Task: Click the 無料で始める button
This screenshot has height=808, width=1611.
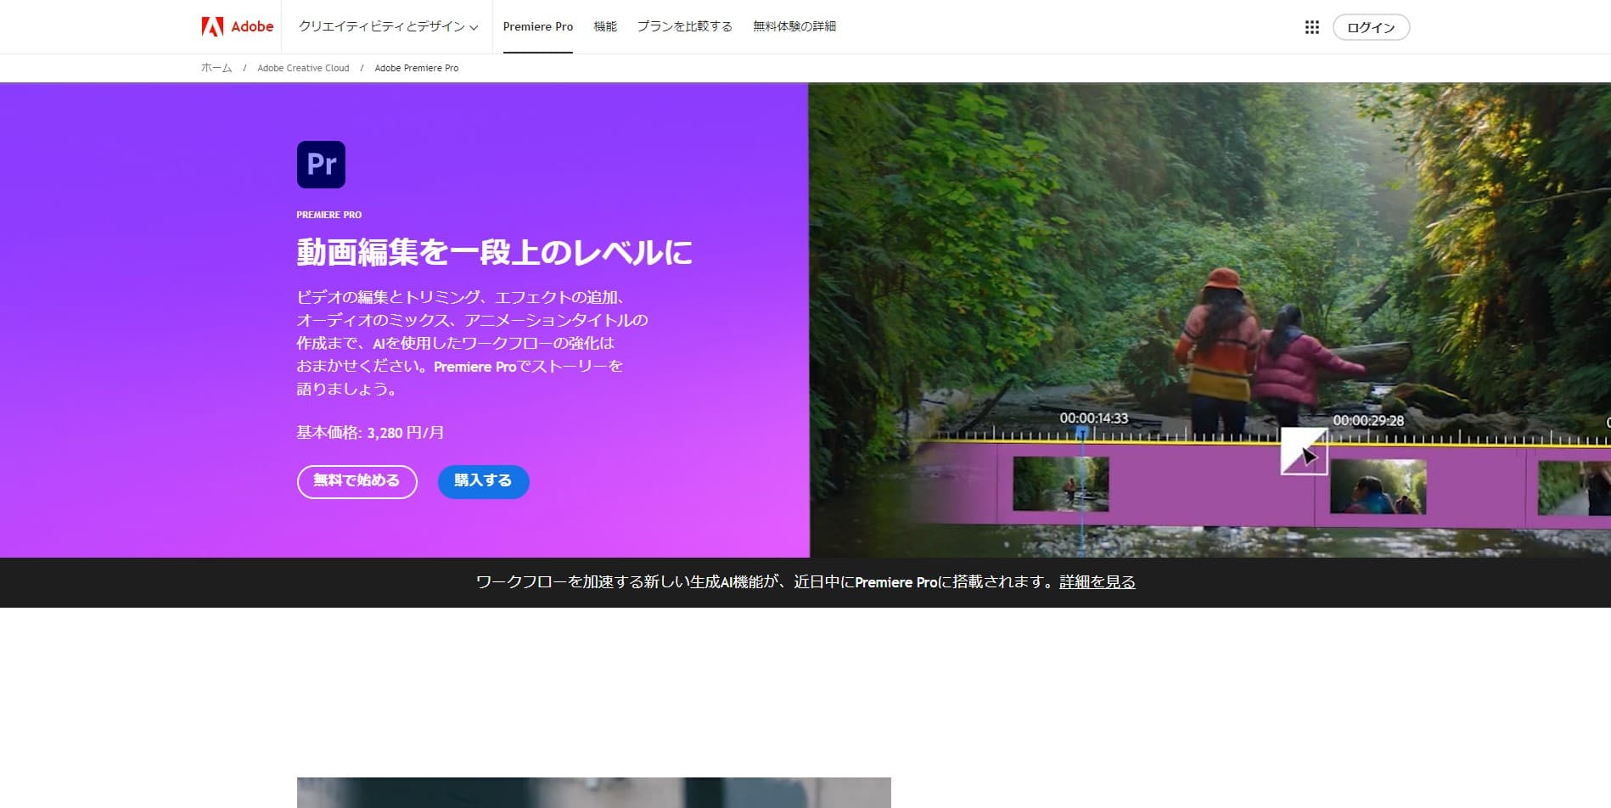Action: (356, 480)
